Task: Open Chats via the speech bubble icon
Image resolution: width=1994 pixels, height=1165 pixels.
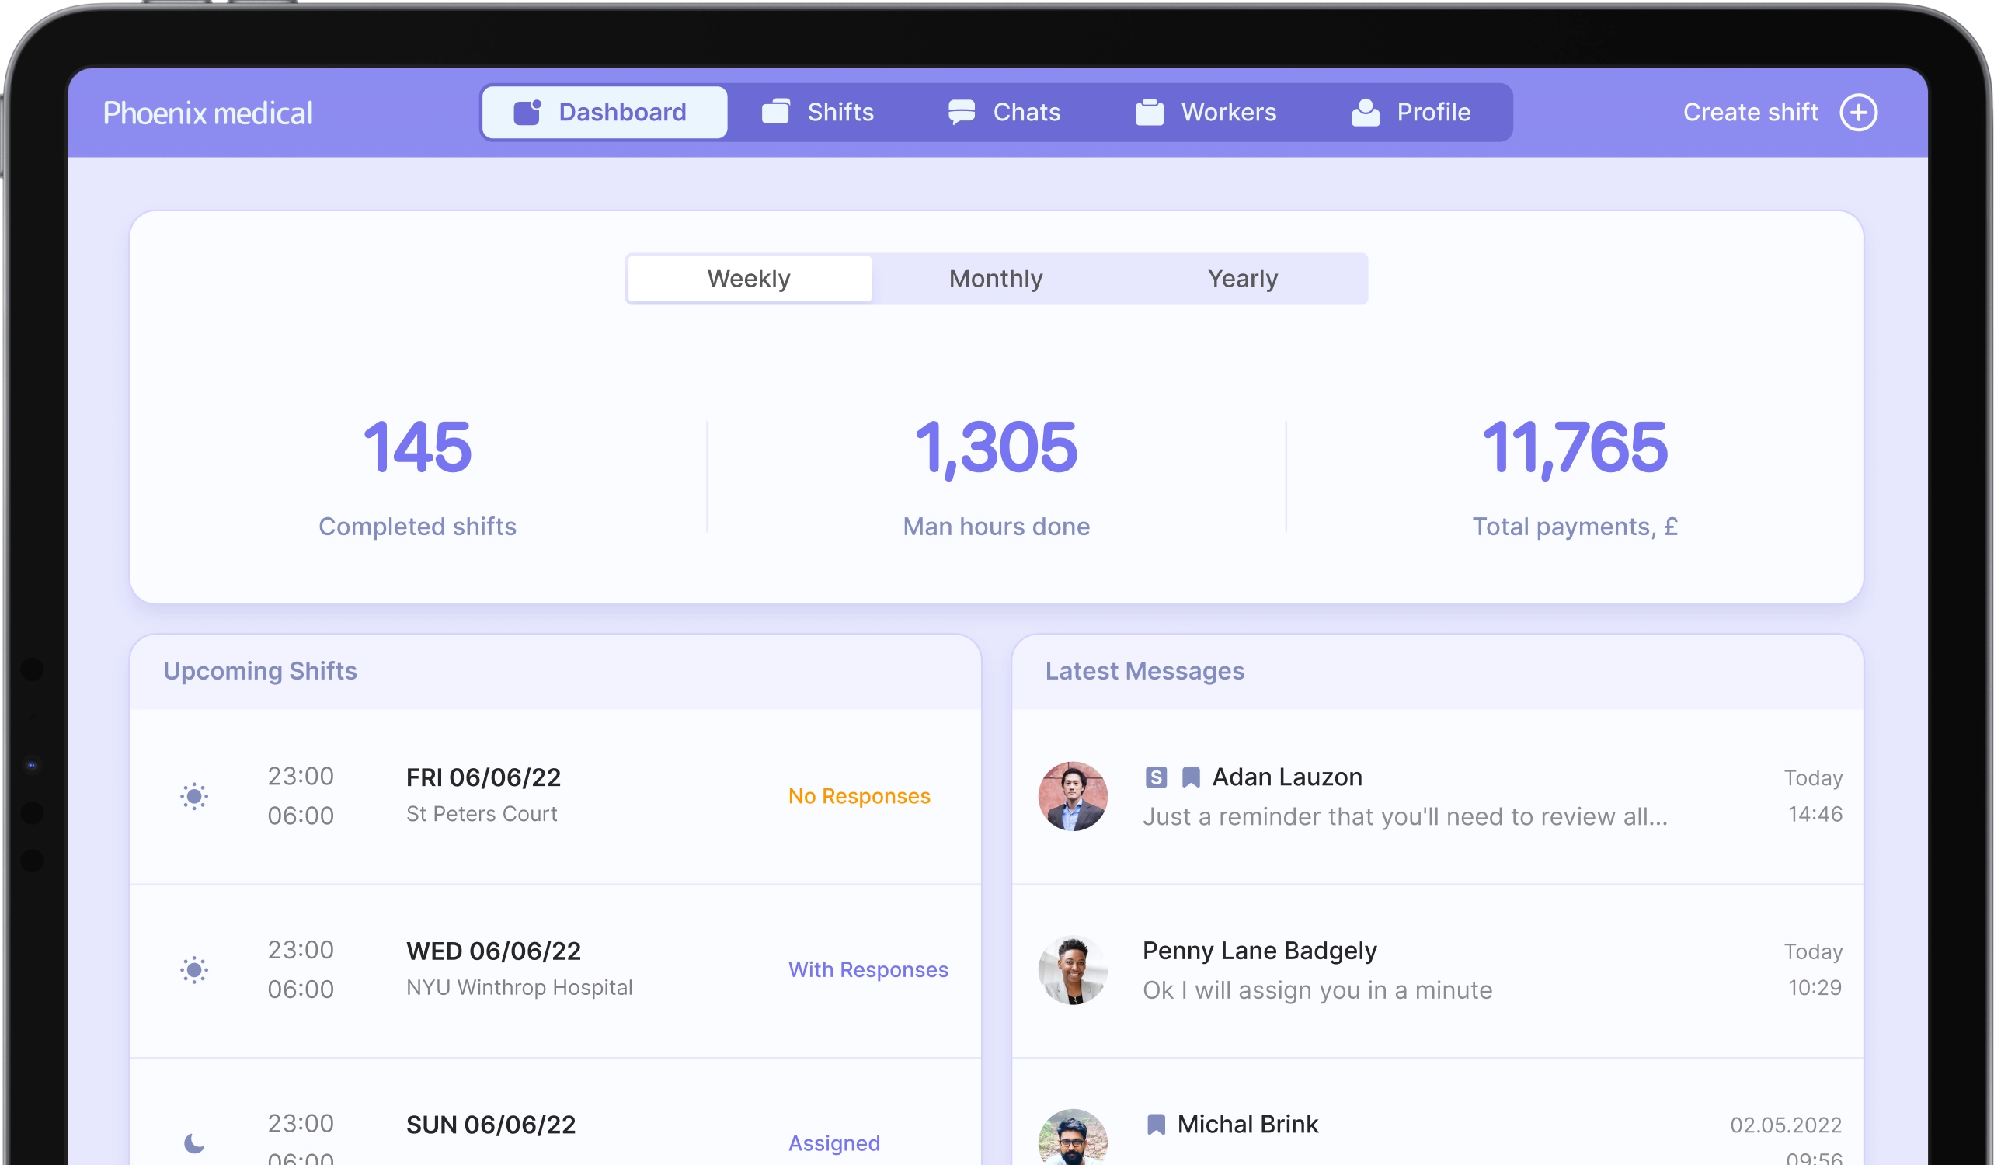Action: tap(962, 112)
